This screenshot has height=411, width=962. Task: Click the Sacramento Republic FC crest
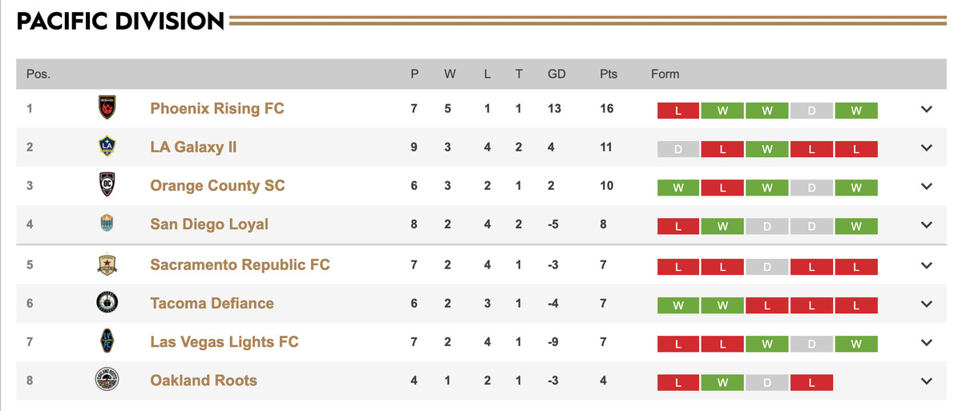(x=107, y=264)
